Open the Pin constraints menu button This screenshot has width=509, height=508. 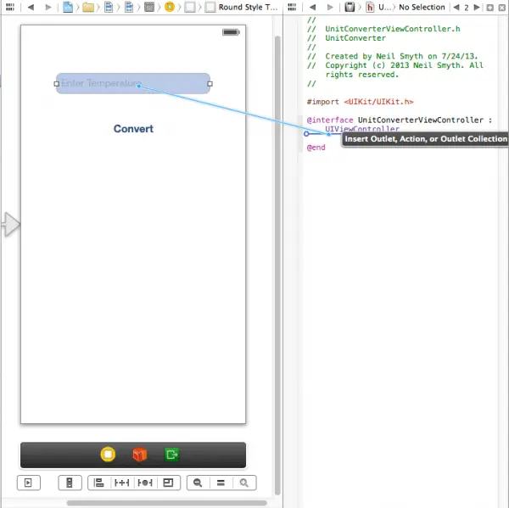pos(122,483)
